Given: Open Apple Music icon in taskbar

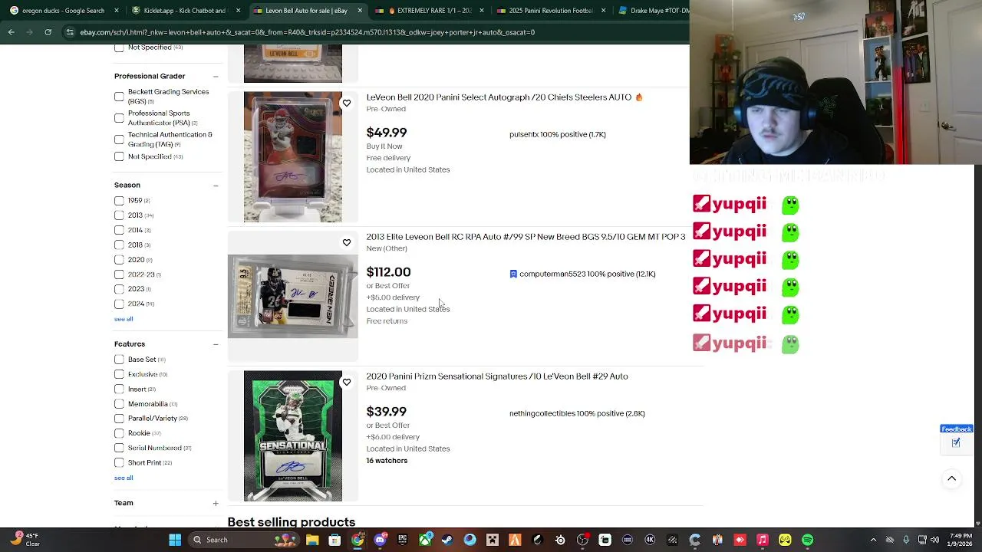Looking at the screenshot, I should point(763,540).
